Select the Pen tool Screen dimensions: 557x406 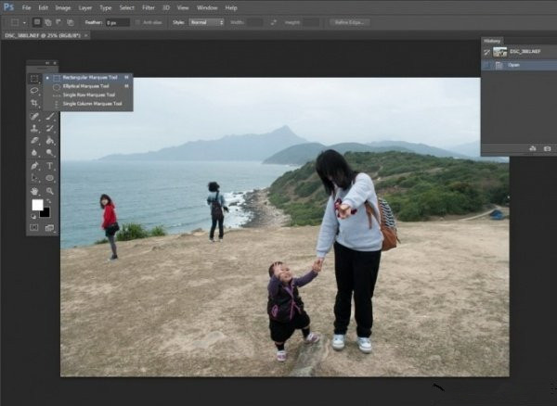34,166
